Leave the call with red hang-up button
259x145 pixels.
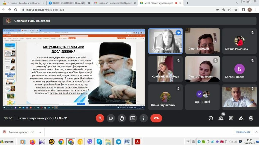click(x=156, y=118)
